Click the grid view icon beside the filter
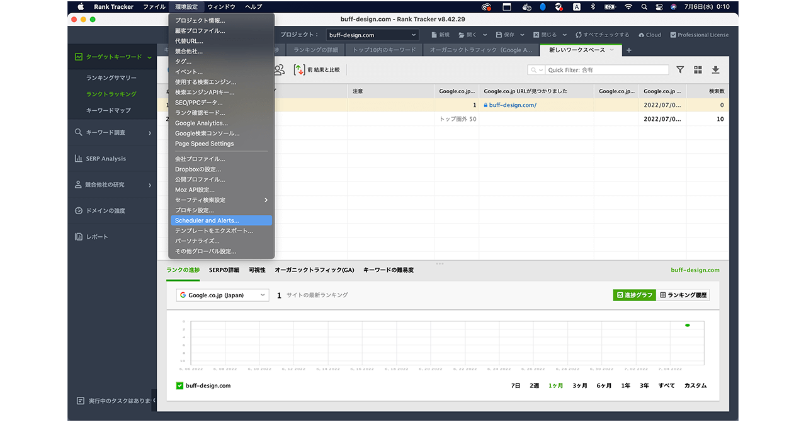This screenshot has width=806, height=422. click(698, 70)
